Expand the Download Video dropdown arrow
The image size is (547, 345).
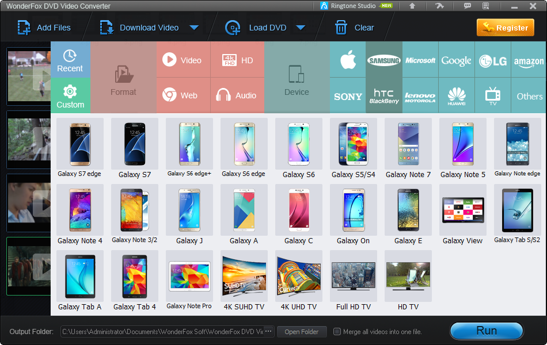[x=194, y=28]
